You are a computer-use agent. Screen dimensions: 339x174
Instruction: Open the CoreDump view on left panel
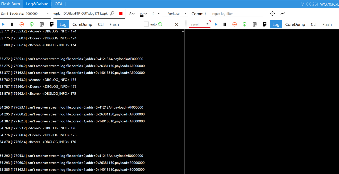tap(82, 24)
